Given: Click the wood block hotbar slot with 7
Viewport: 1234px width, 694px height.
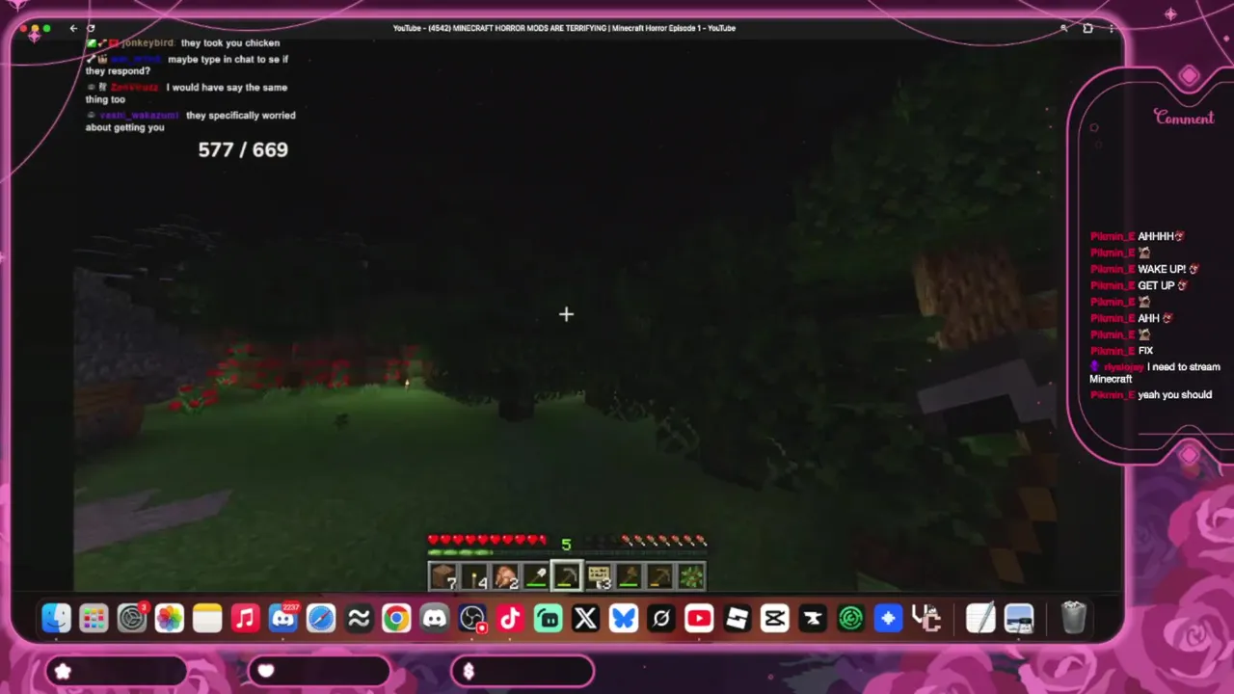Looking at the screenshot, I should tap(443, 576).
